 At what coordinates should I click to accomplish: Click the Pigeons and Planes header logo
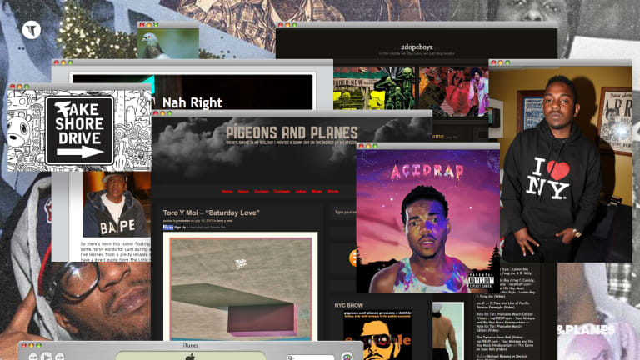(x=292, y=132)
